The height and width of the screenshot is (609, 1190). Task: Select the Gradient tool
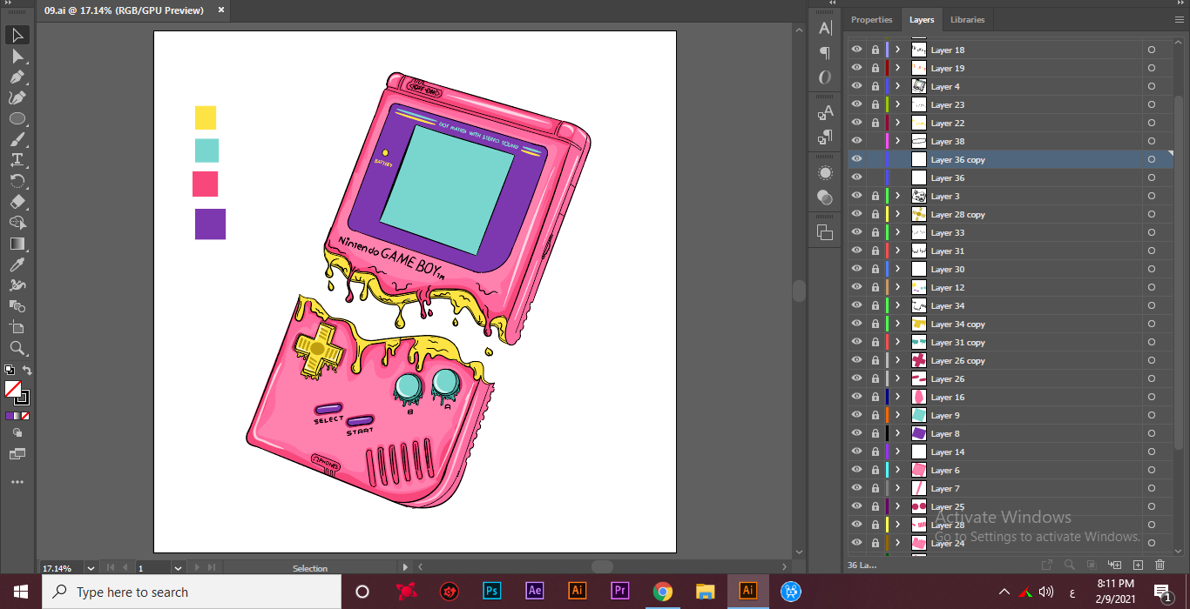[x=17, y=244]
